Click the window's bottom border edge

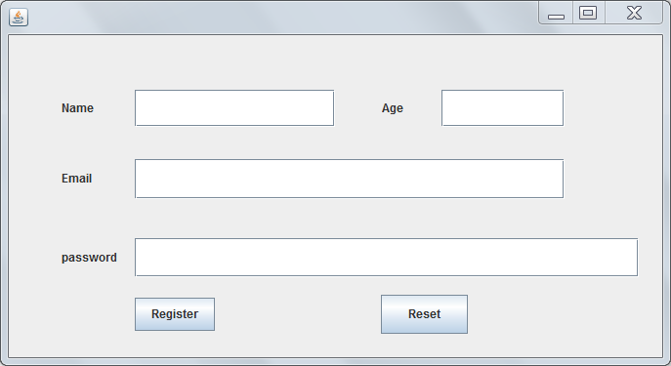coord(336,362)
